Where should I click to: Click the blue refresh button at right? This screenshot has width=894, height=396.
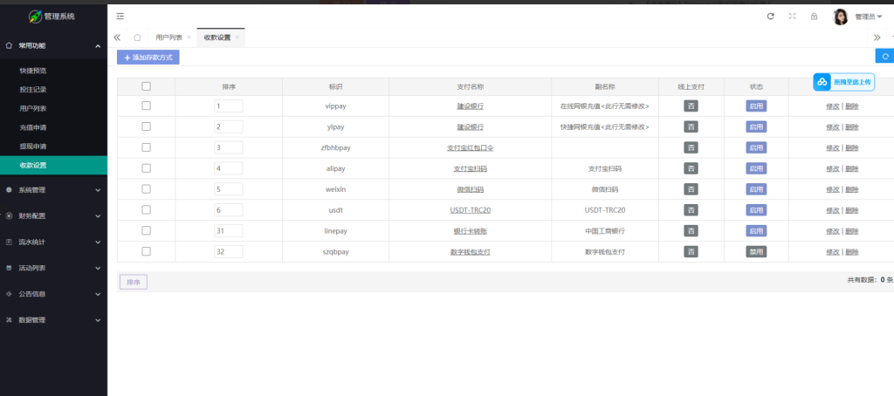(x=885, y=57)
